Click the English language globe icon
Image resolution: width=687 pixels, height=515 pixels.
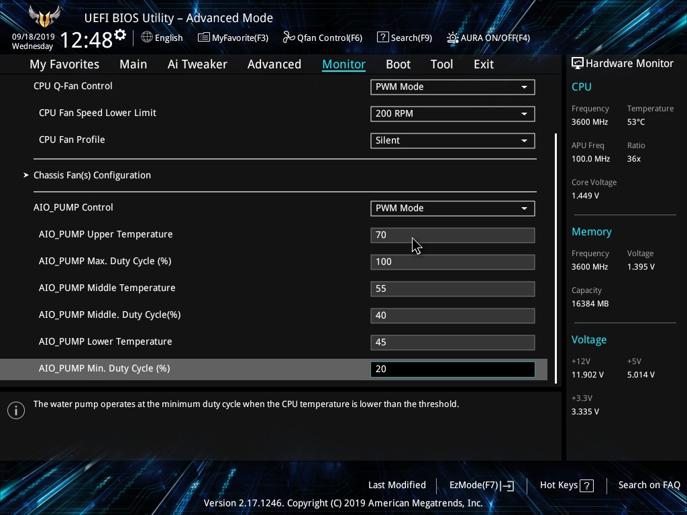[x=146, y=38]
